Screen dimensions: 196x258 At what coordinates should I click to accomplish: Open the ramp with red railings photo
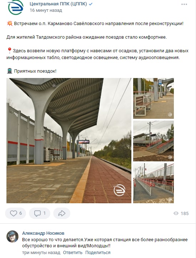point(153,183)
